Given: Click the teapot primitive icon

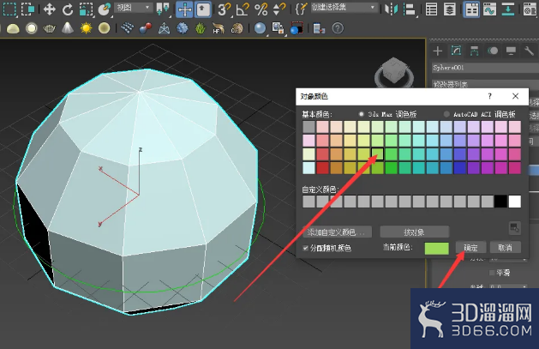Looking at the screenshot, I should click(49, 28).
